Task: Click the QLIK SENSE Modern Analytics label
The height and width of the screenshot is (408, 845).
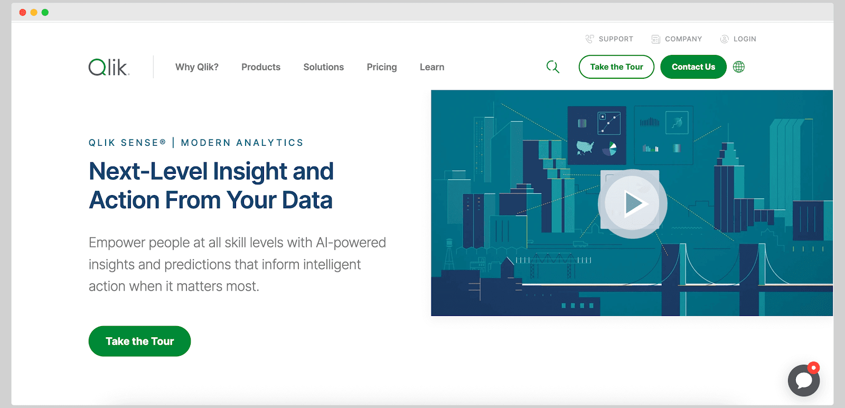Action: 196,143
